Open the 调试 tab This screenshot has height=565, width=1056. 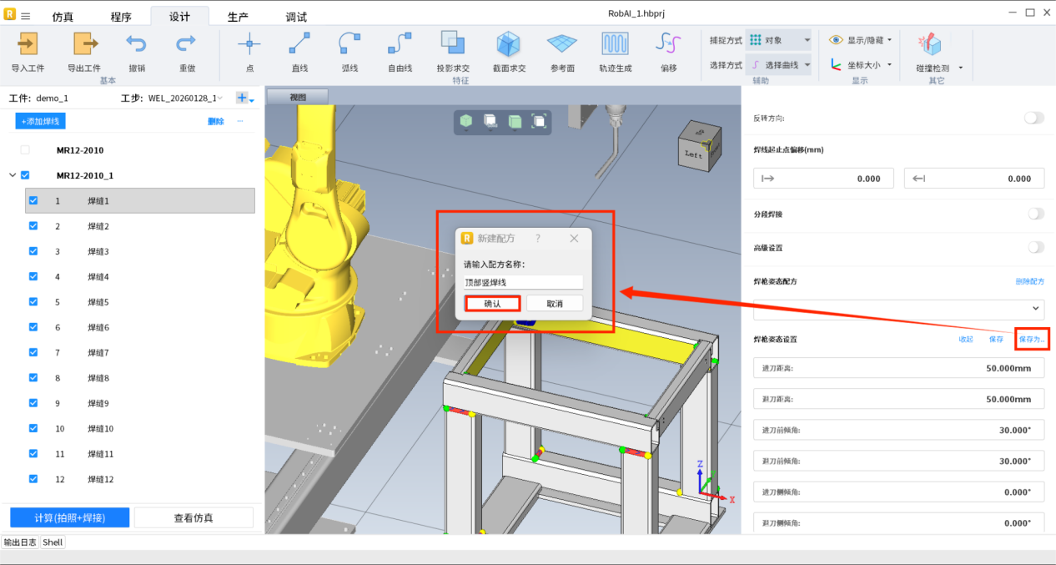click(x=296, y=17)
